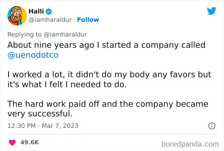The image size is (224, 151).
Task: Like the tweet with the pink heart
Action: [x=12, y=142]
